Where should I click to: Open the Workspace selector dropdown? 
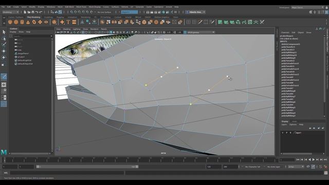307,8
